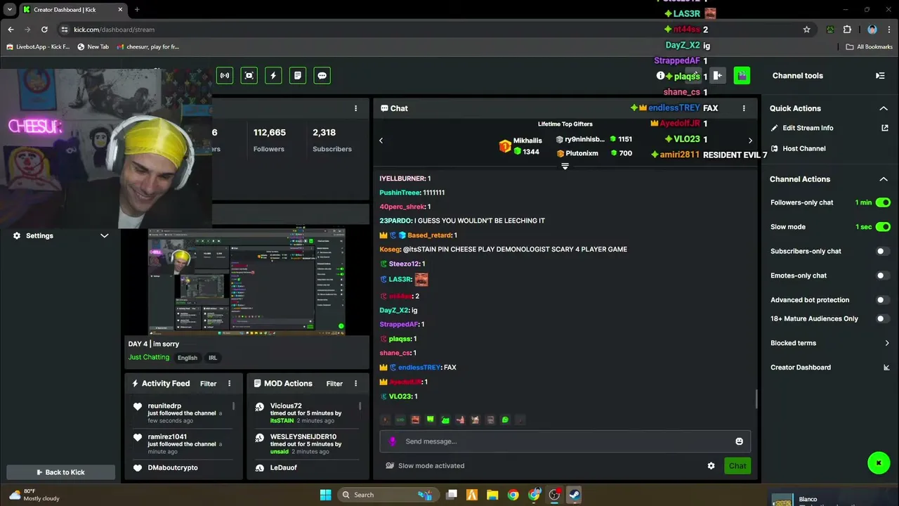Show next Lifetime Top Gifters page

point(750,141)
